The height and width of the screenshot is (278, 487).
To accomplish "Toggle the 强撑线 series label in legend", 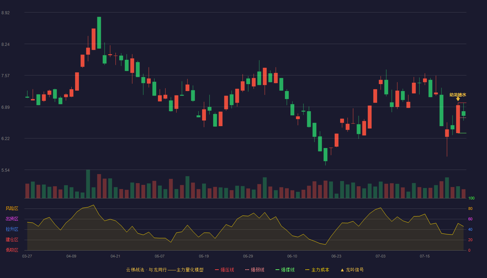I will coord(288,270).
